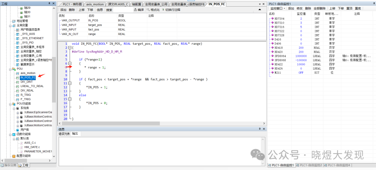376x170 pixels.
Task: Open the editor tab list dropdown arrow
Action: 260,4
